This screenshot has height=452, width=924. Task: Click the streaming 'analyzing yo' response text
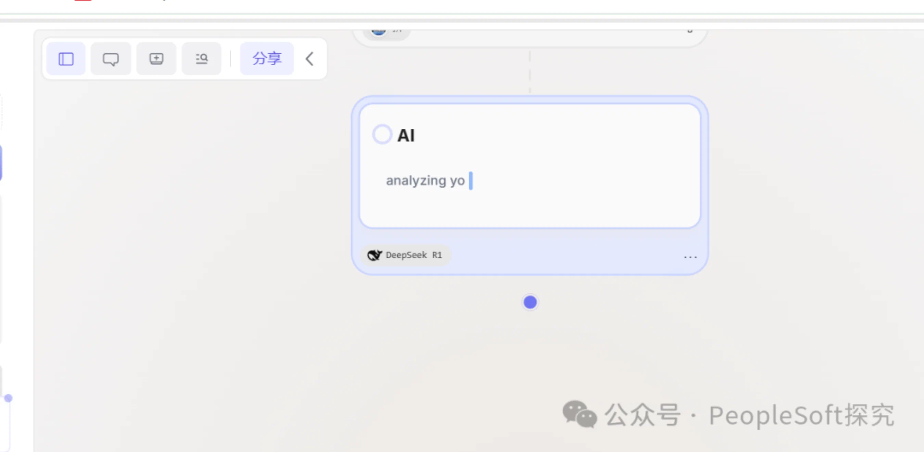coord(425,180)
